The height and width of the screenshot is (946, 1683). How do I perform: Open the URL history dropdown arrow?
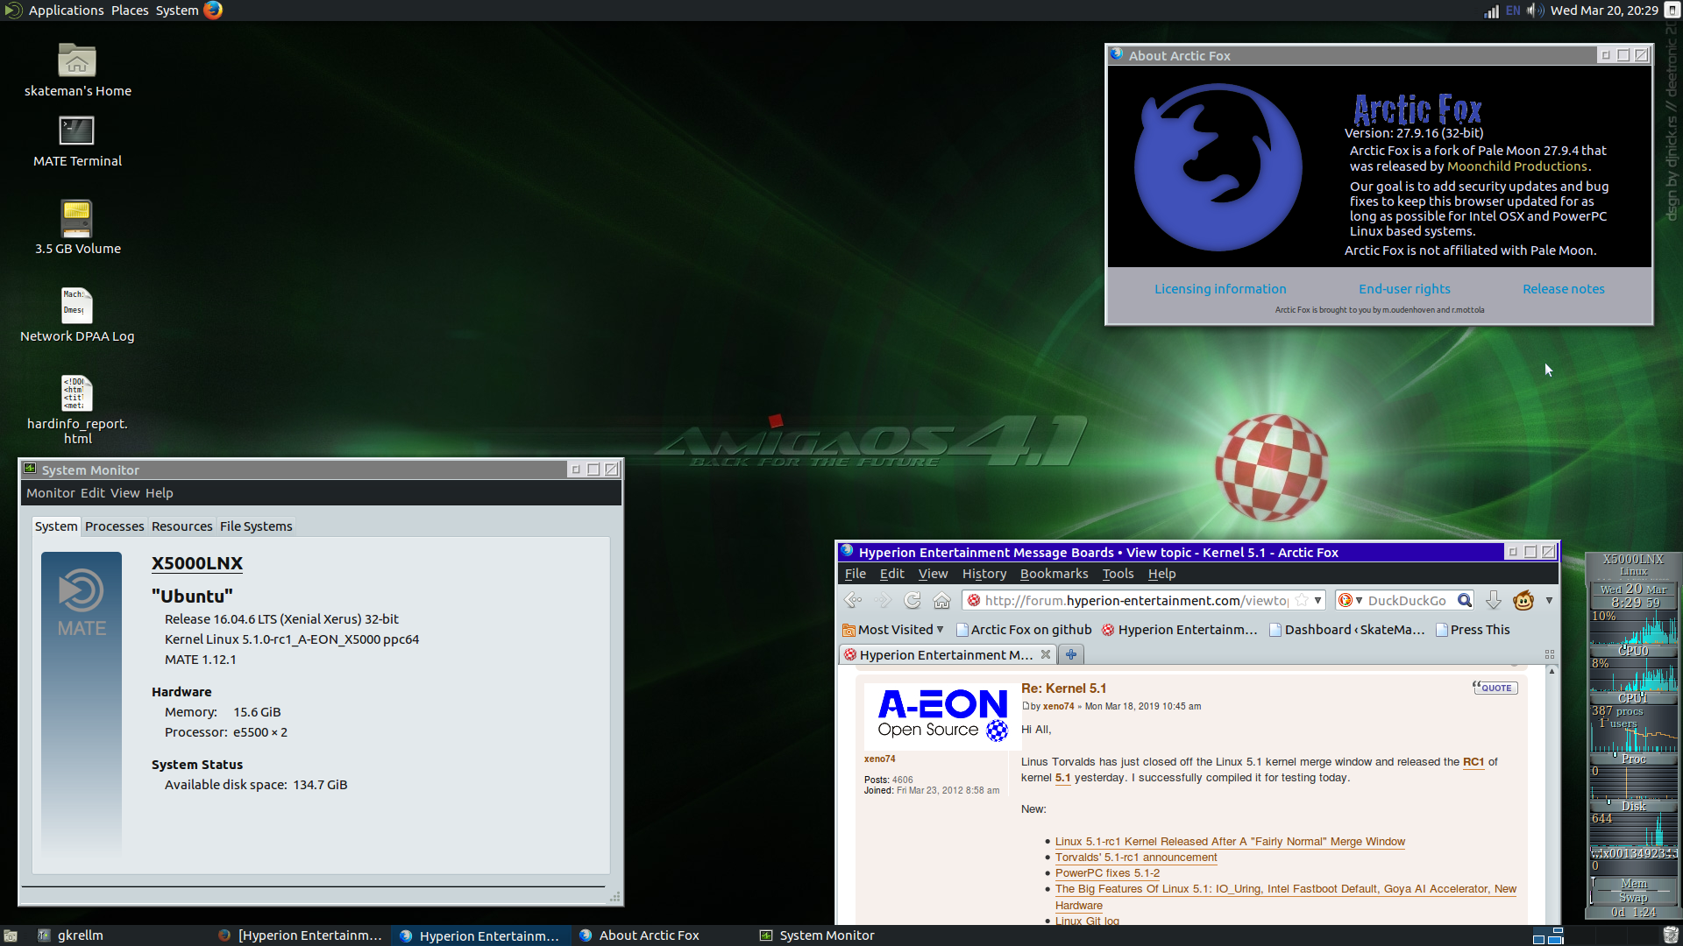point(1317,600)
